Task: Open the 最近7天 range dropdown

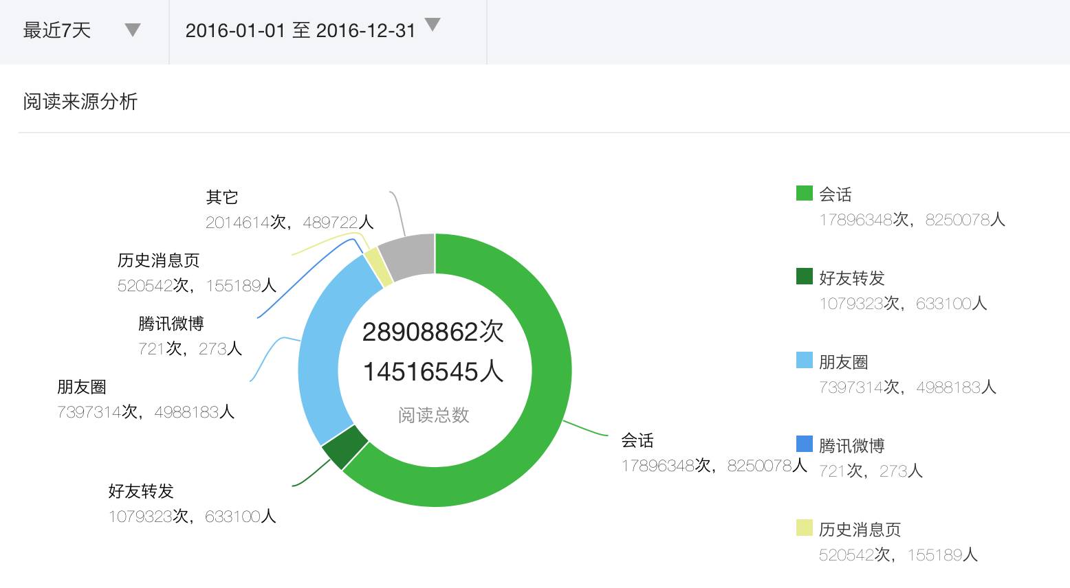Action: (x=133, y=30)
